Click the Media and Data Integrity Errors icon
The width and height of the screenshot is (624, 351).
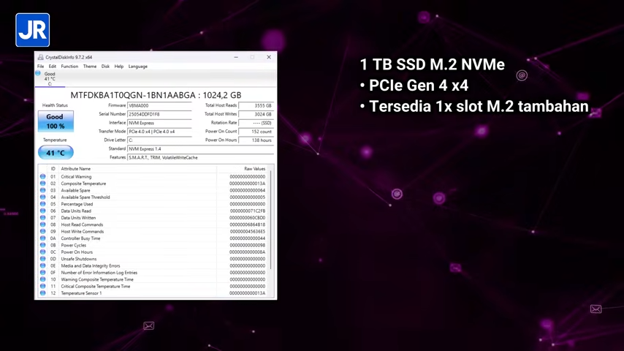(42, 265)
